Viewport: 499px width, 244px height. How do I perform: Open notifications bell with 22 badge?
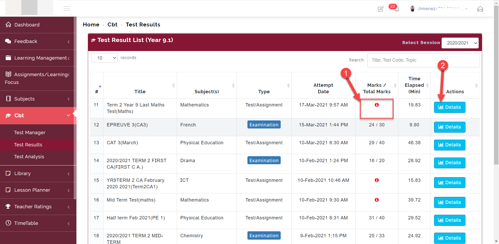(397, 9)
